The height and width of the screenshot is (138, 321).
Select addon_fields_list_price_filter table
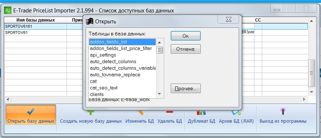coord(122,49)
